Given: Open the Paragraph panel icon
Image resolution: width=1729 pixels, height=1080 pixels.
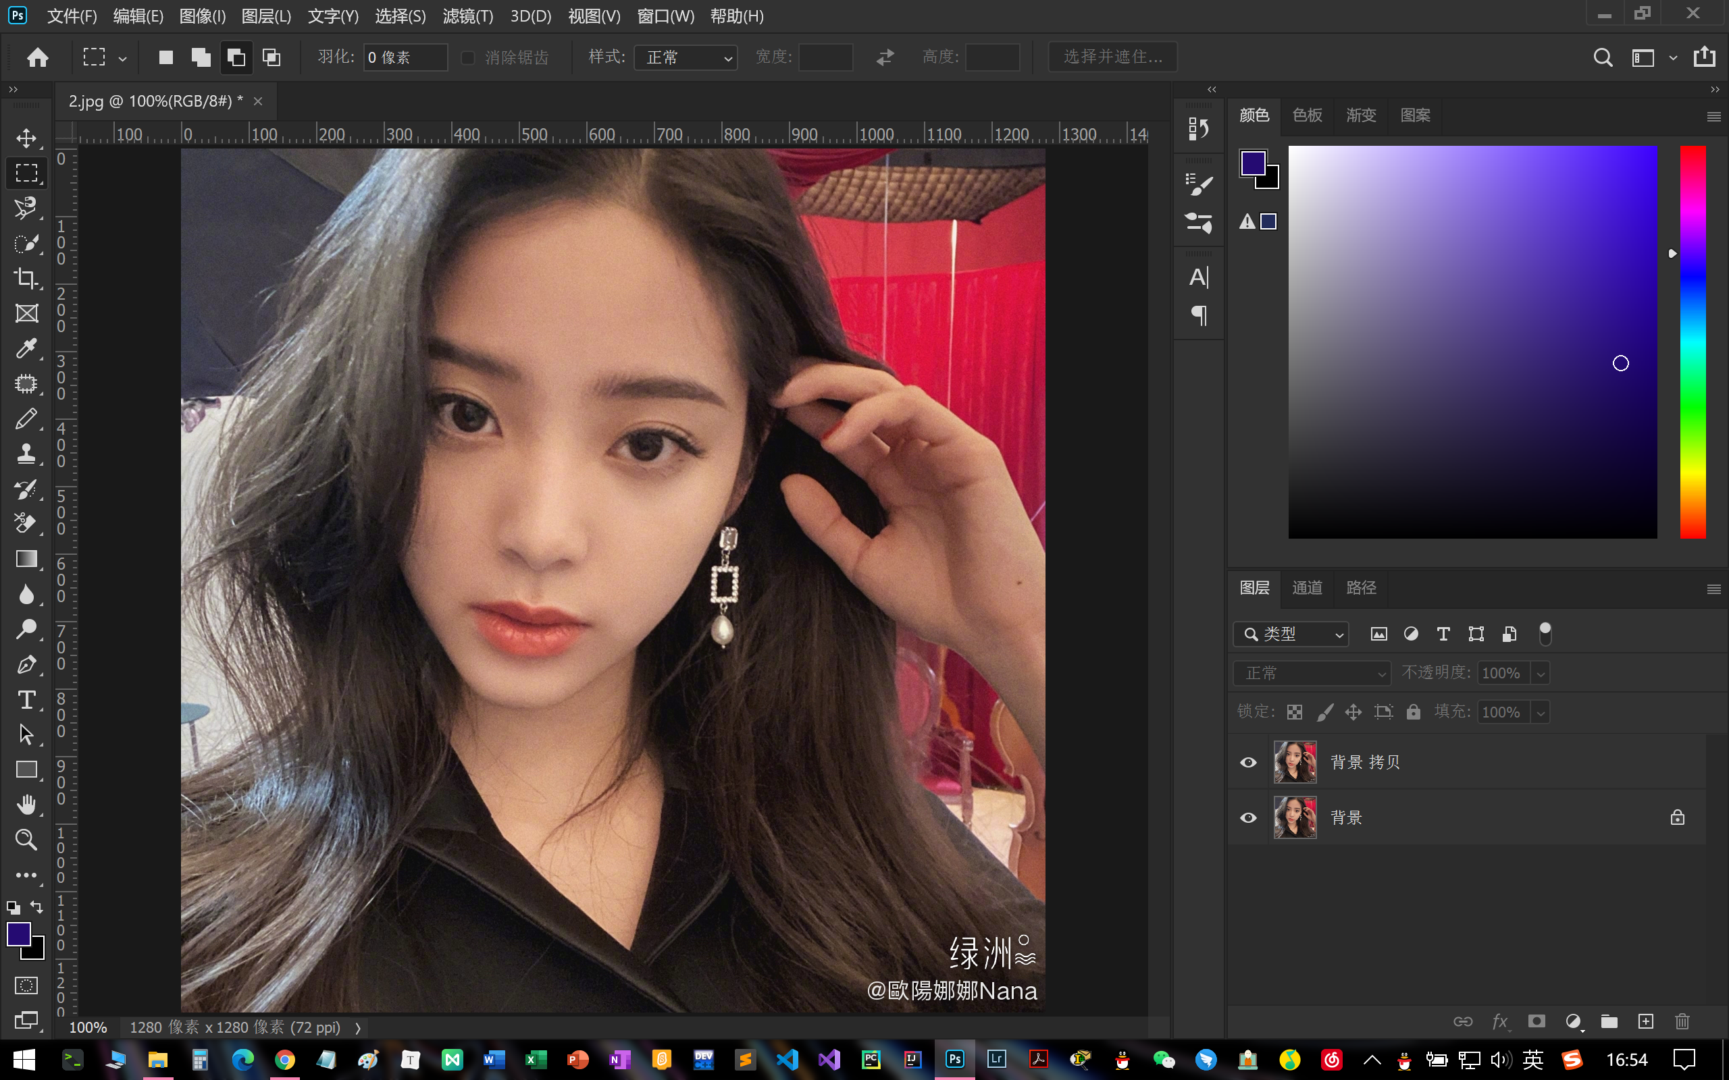Looking at the screenshot, I should (x=1199, y=315).
